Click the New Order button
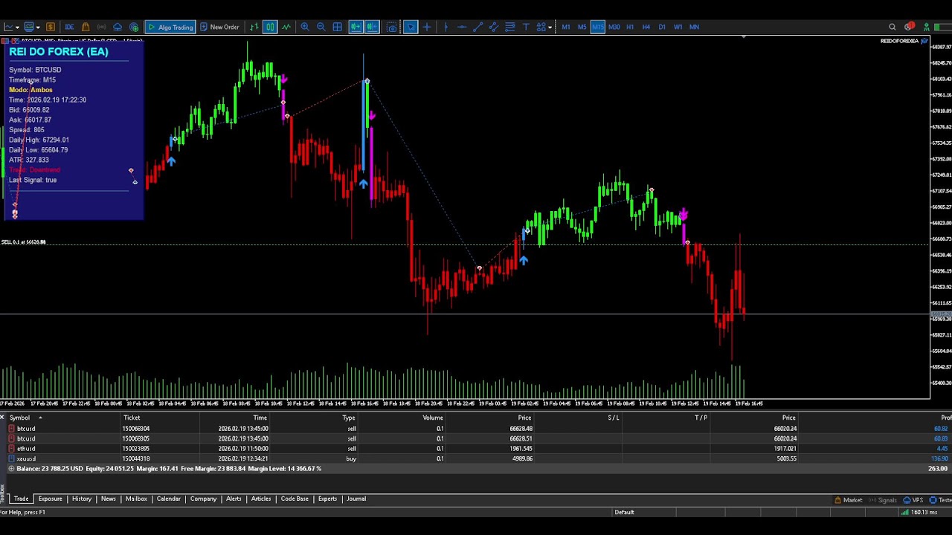 click(x=219, y=27)
